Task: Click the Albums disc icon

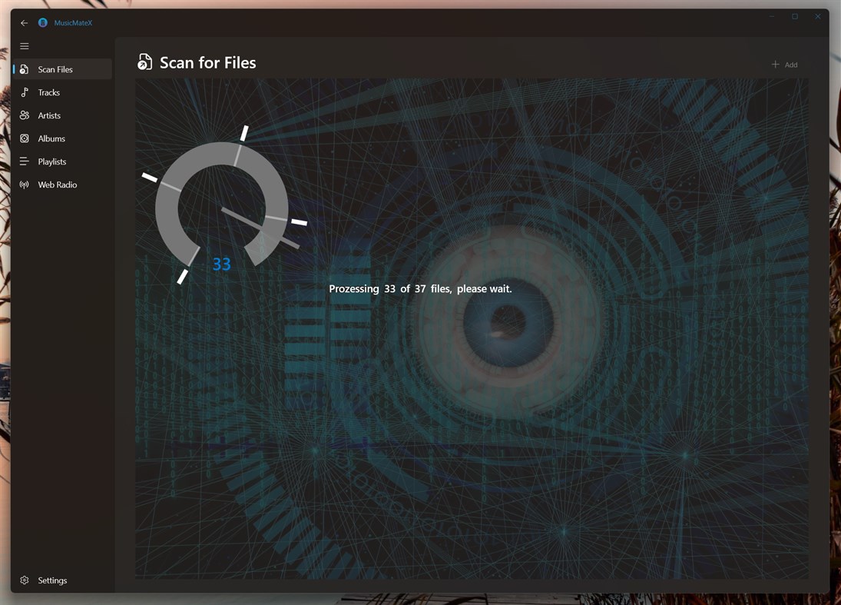Action: [25, 138]
